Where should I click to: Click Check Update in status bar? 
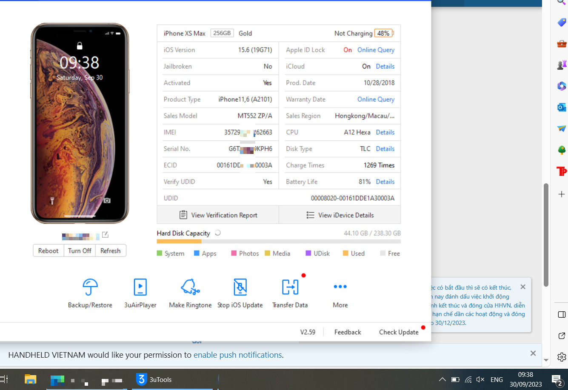399,332
